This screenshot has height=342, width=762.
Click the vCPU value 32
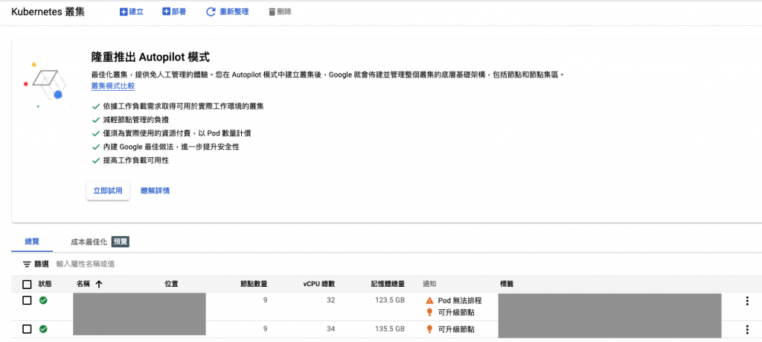[331, 301]
